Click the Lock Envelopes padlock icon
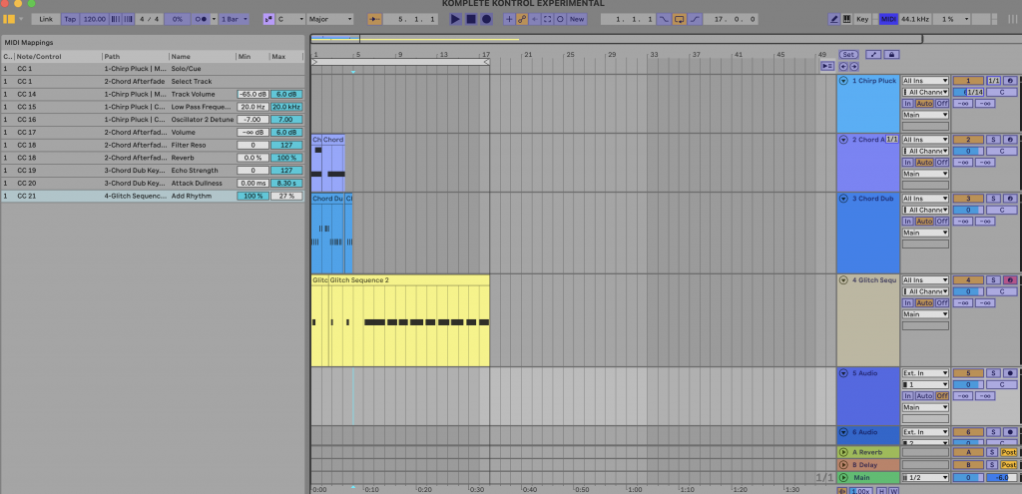Screen dimensions: 1022x494 [891, 54]
